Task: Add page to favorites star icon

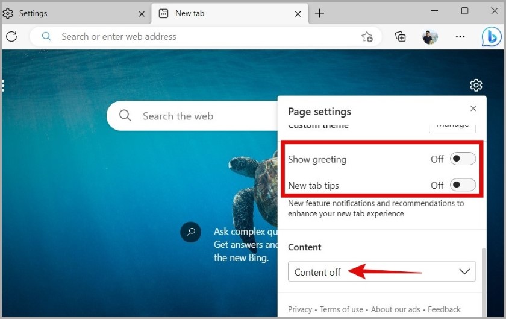Action: click(367, 37)
